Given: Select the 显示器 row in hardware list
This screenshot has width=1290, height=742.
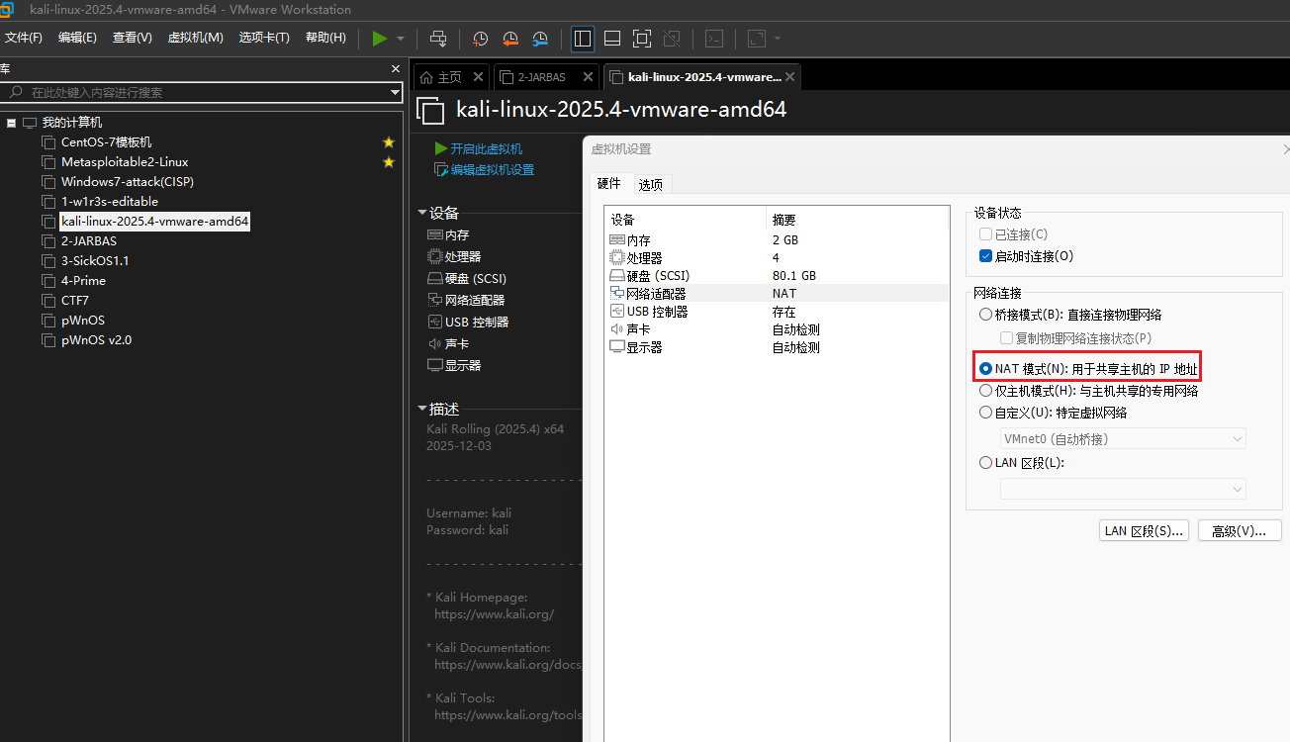Looking at the screenshot, I should click(776, 347).
